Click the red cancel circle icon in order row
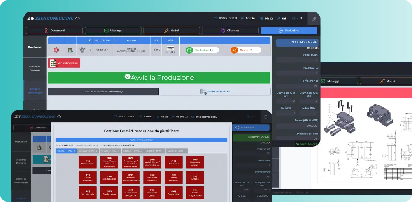Image resolution: width=412 pixels, height=202 pixels. click(x=56, y=50)
